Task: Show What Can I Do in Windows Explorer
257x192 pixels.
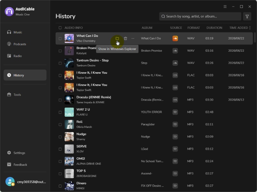Action: [117, 38]
